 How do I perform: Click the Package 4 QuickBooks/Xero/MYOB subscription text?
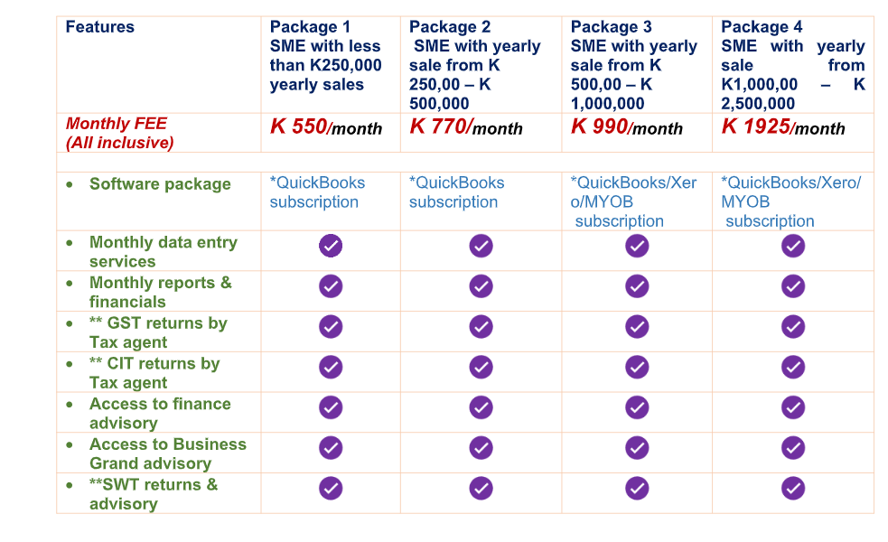click(x=790, y=201)
